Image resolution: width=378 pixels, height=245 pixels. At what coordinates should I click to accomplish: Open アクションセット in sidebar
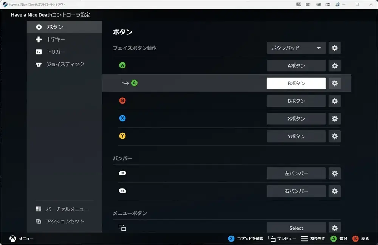[x=65, y=221]
